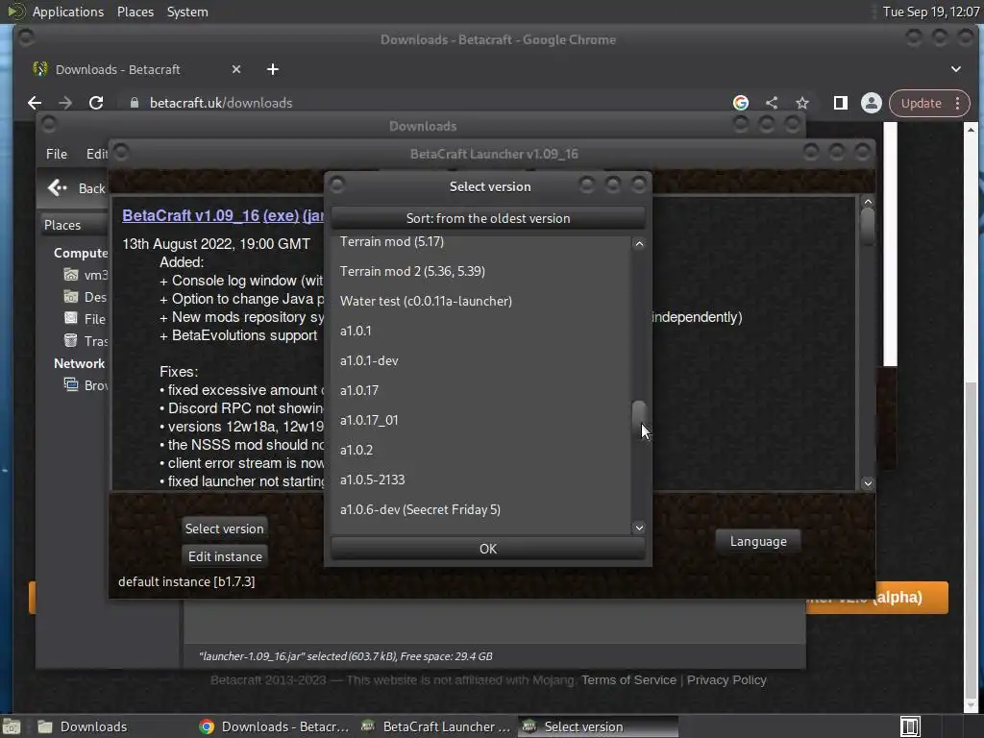
Task: Toggle sort order from oldest version
Action: click(x=488, y=218)
